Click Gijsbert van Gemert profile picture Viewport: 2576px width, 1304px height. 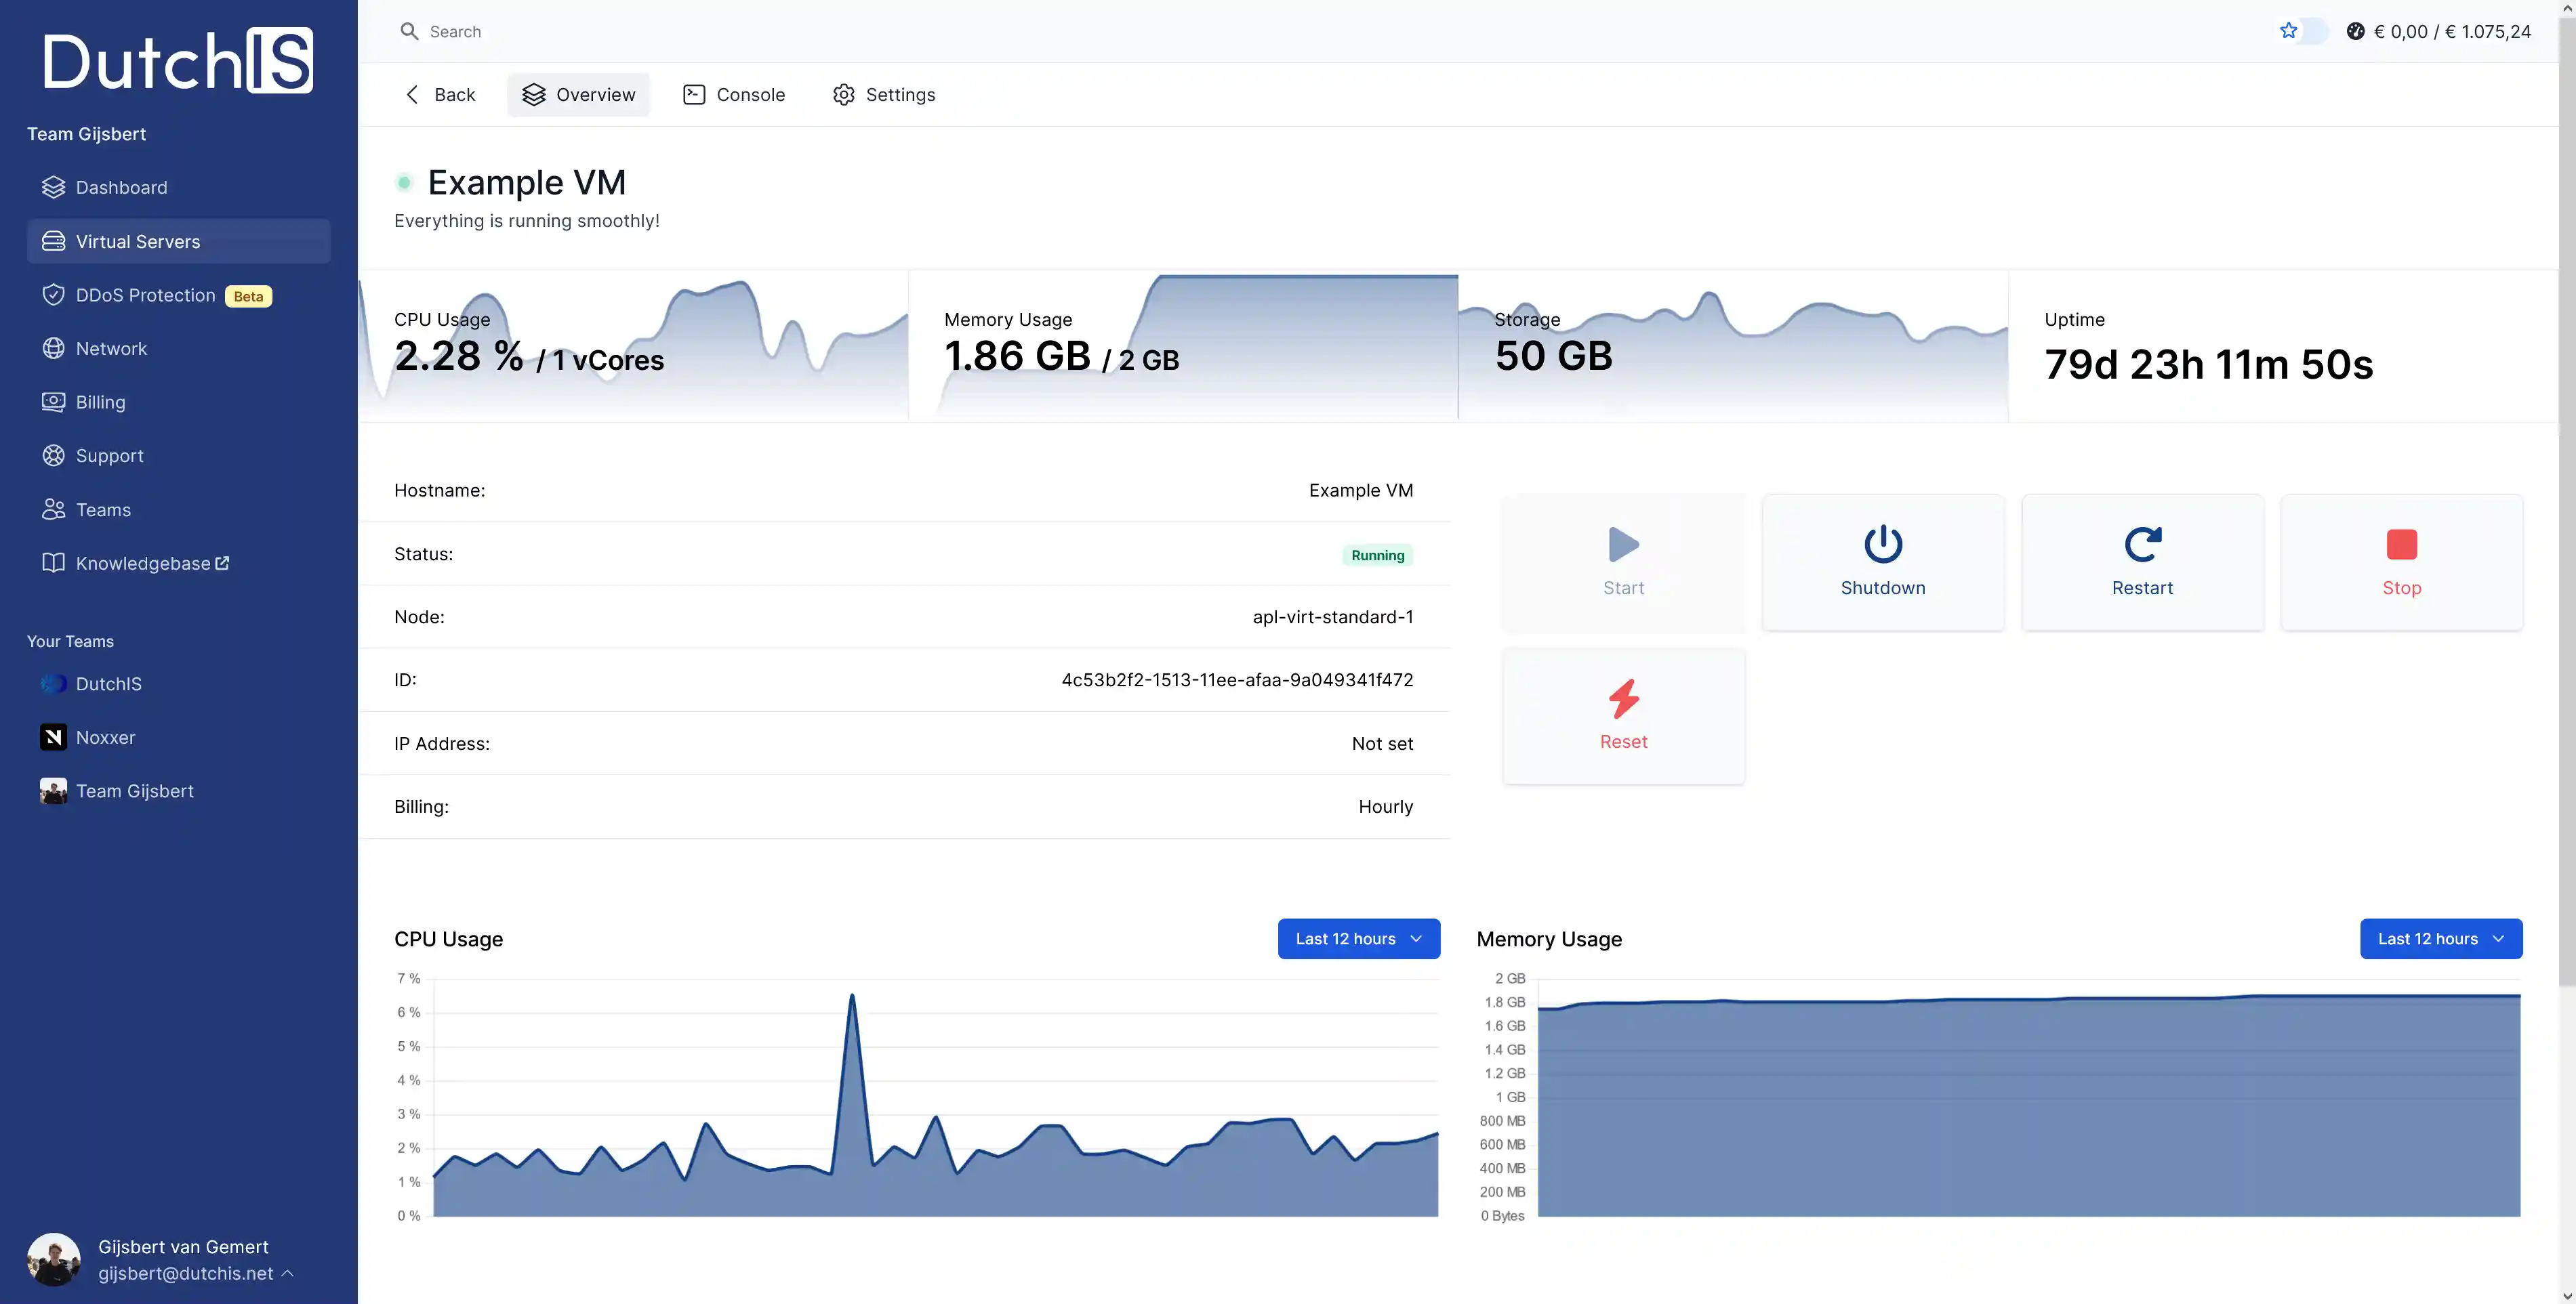[53, 1259]
